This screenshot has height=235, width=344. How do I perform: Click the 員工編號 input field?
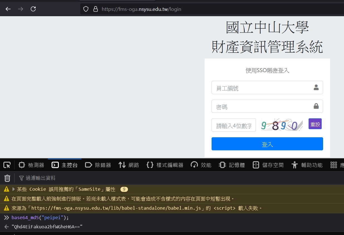[x=267, y=87]
